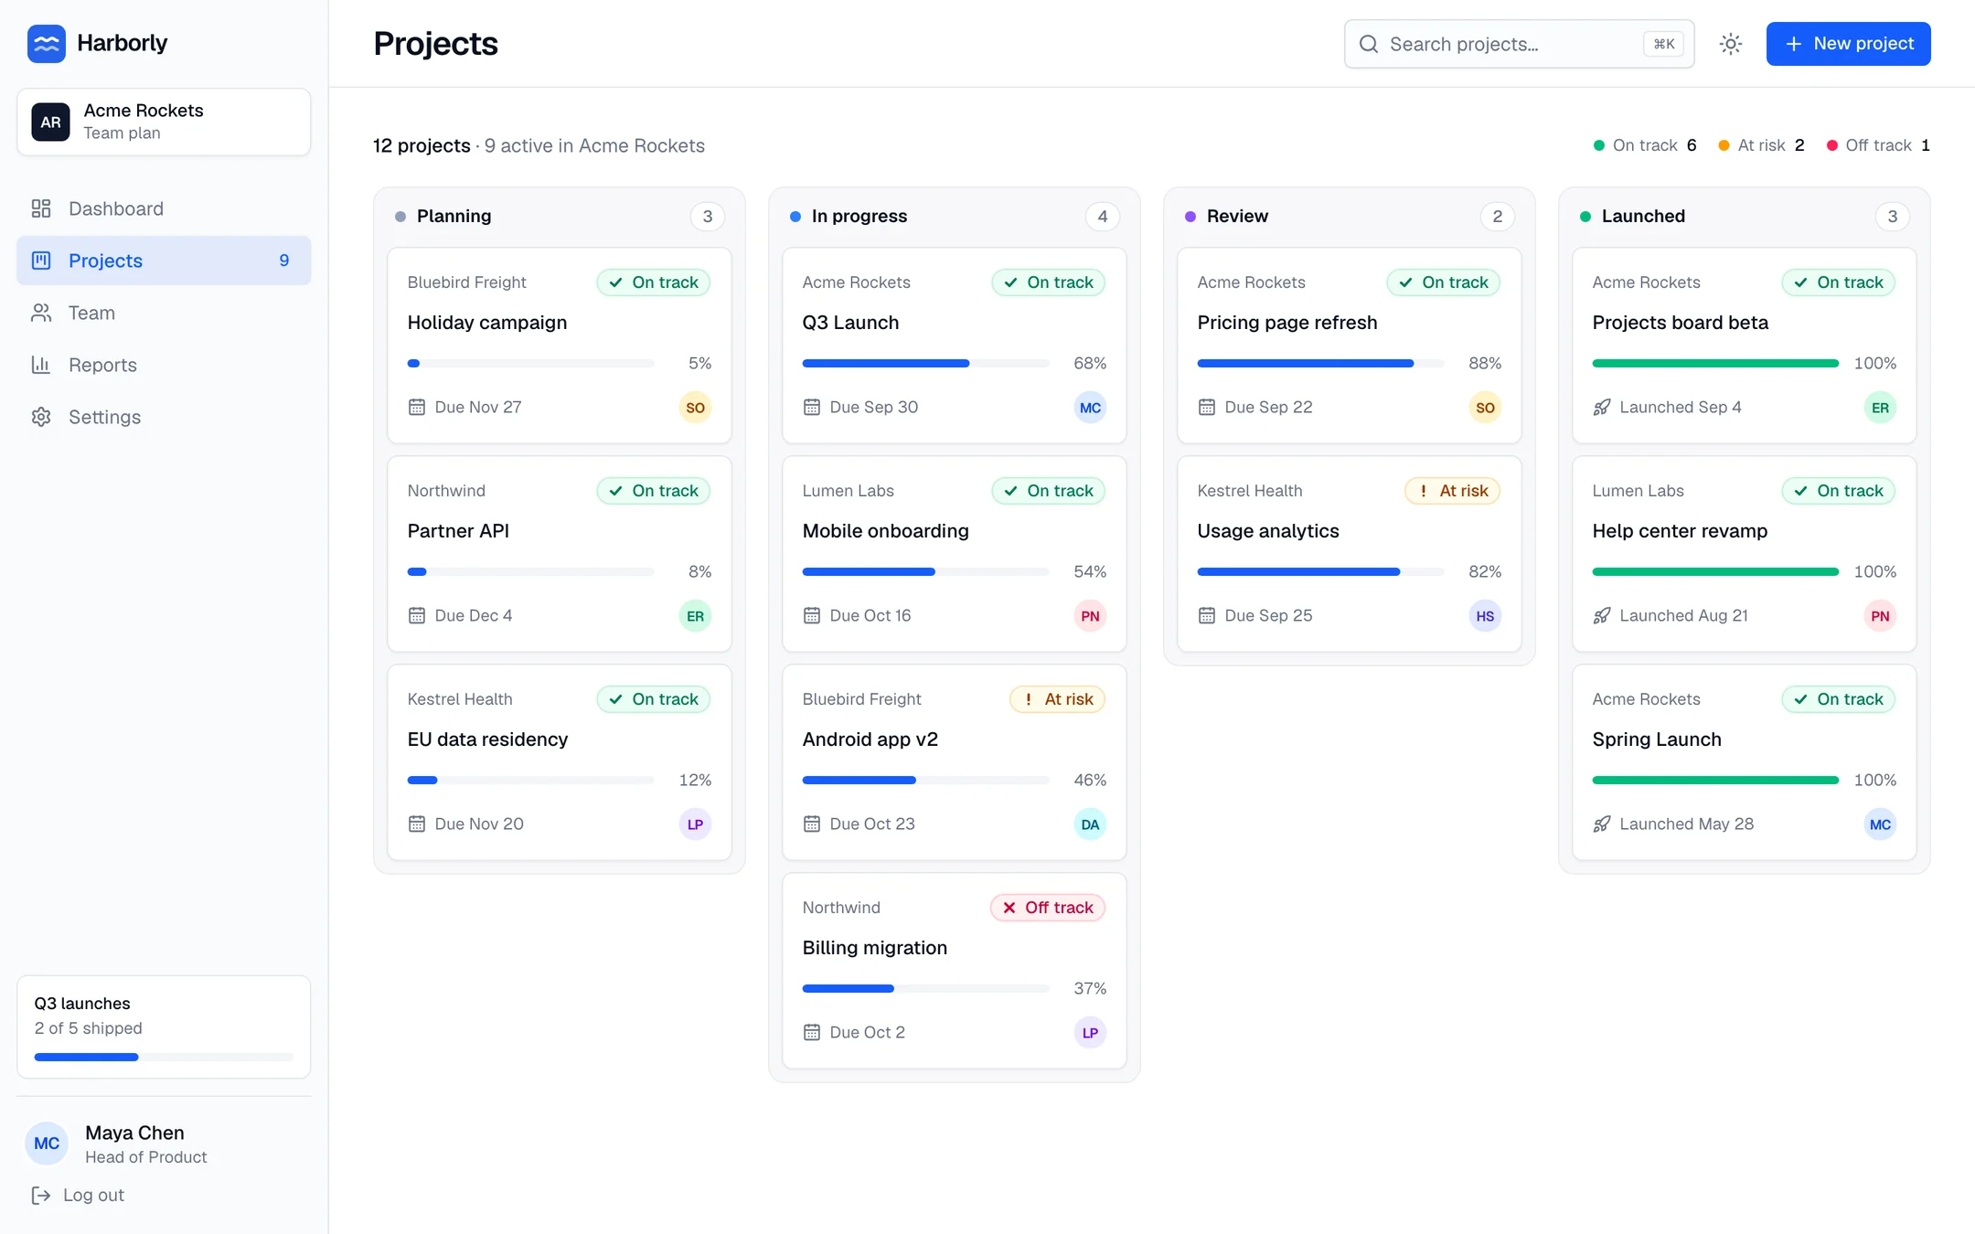Open the Holiday campaign card title

click(x=487, y=323)
